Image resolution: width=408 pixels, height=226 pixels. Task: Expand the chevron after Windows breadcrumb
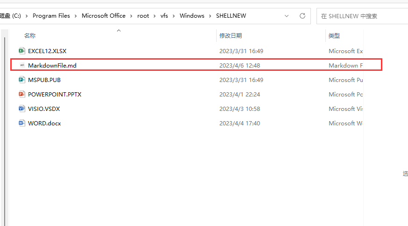pos(210,16)
